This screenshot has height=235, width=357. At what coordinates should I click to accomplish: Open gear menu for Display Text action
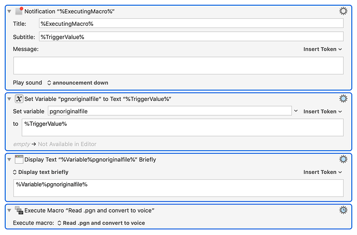(343, 159)
